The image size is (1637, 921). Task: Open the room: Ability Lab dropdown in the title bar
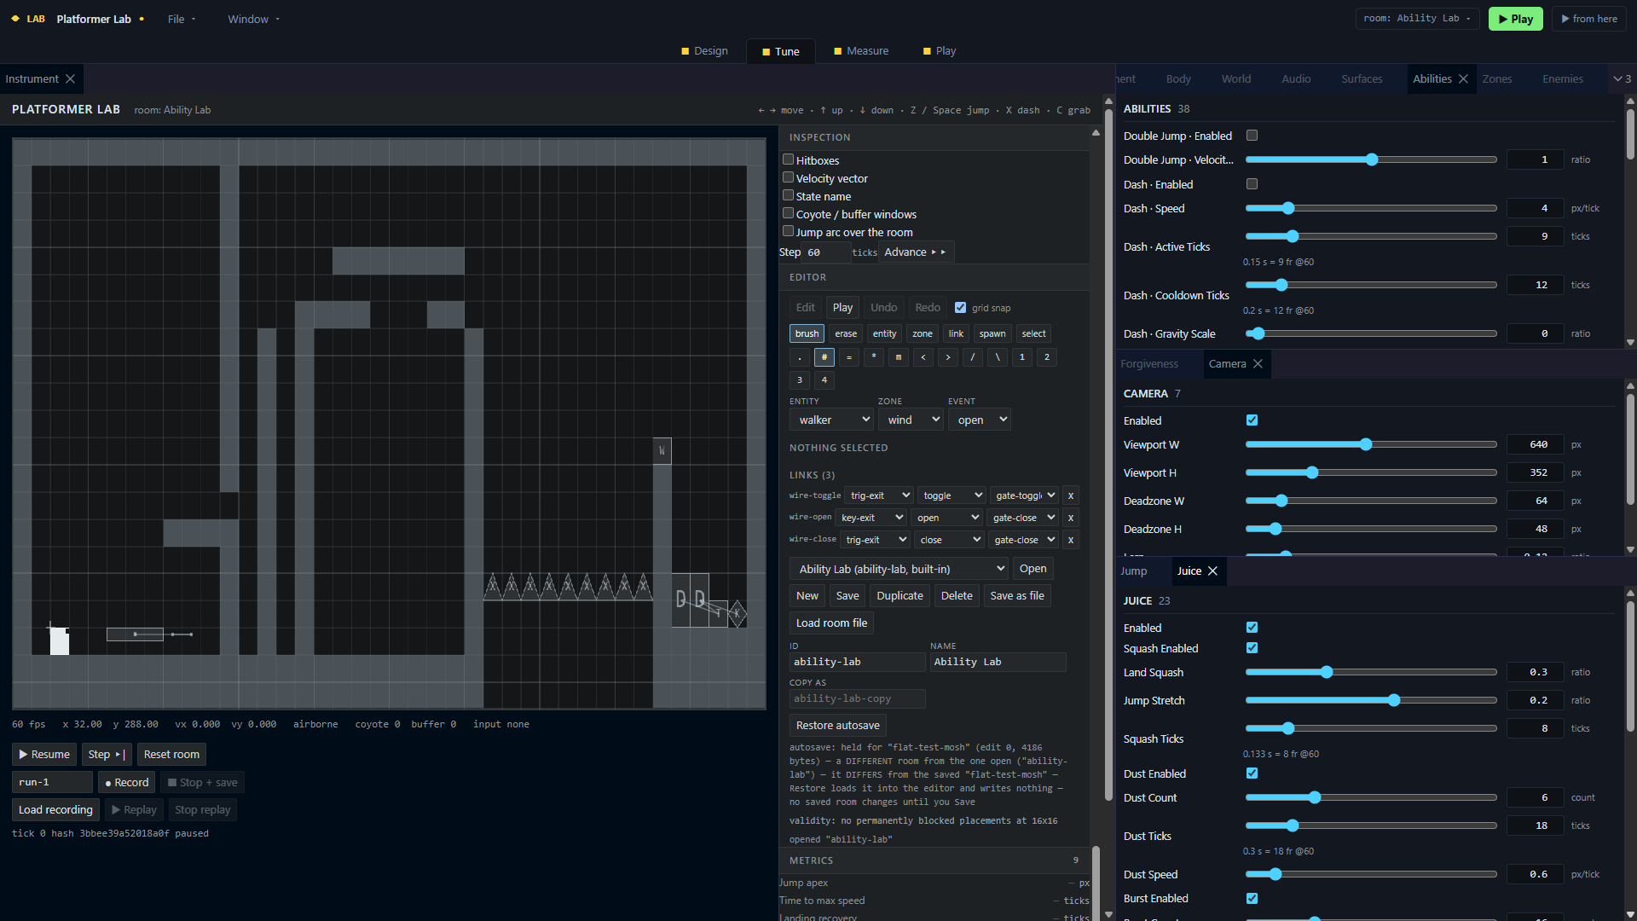(1417, 19)
